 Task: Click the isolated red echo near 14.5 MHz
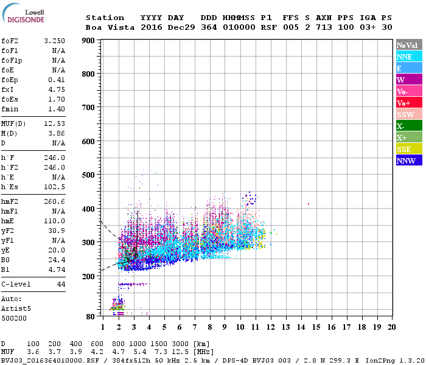click(309, 204)
